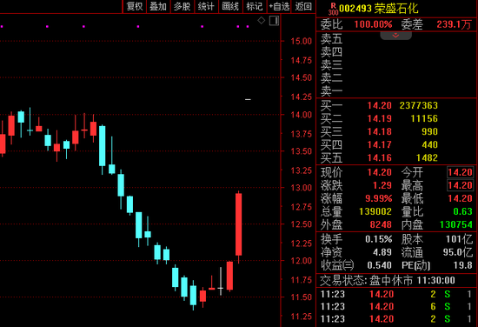Select the 11:23 trade with volume 6
The width and height of the screenshot is (478, 327).
point(396,306)
